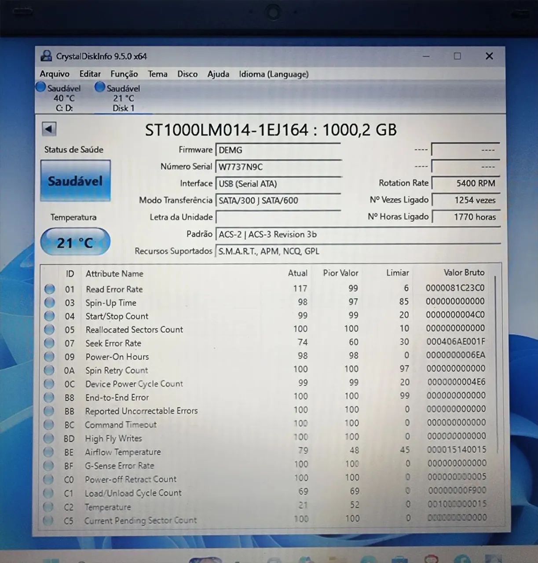
Task: Click status circle for Power-off Retract Count
Action: pos(49,479)
